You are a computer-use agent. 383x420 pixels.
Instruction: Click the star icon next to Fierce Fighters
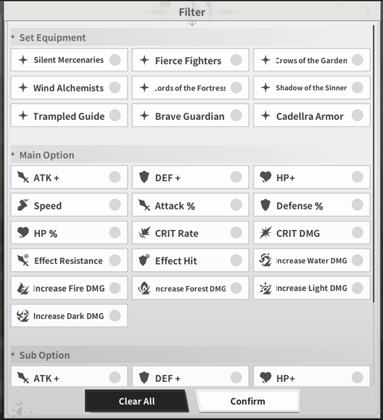[x=145, y=60]
